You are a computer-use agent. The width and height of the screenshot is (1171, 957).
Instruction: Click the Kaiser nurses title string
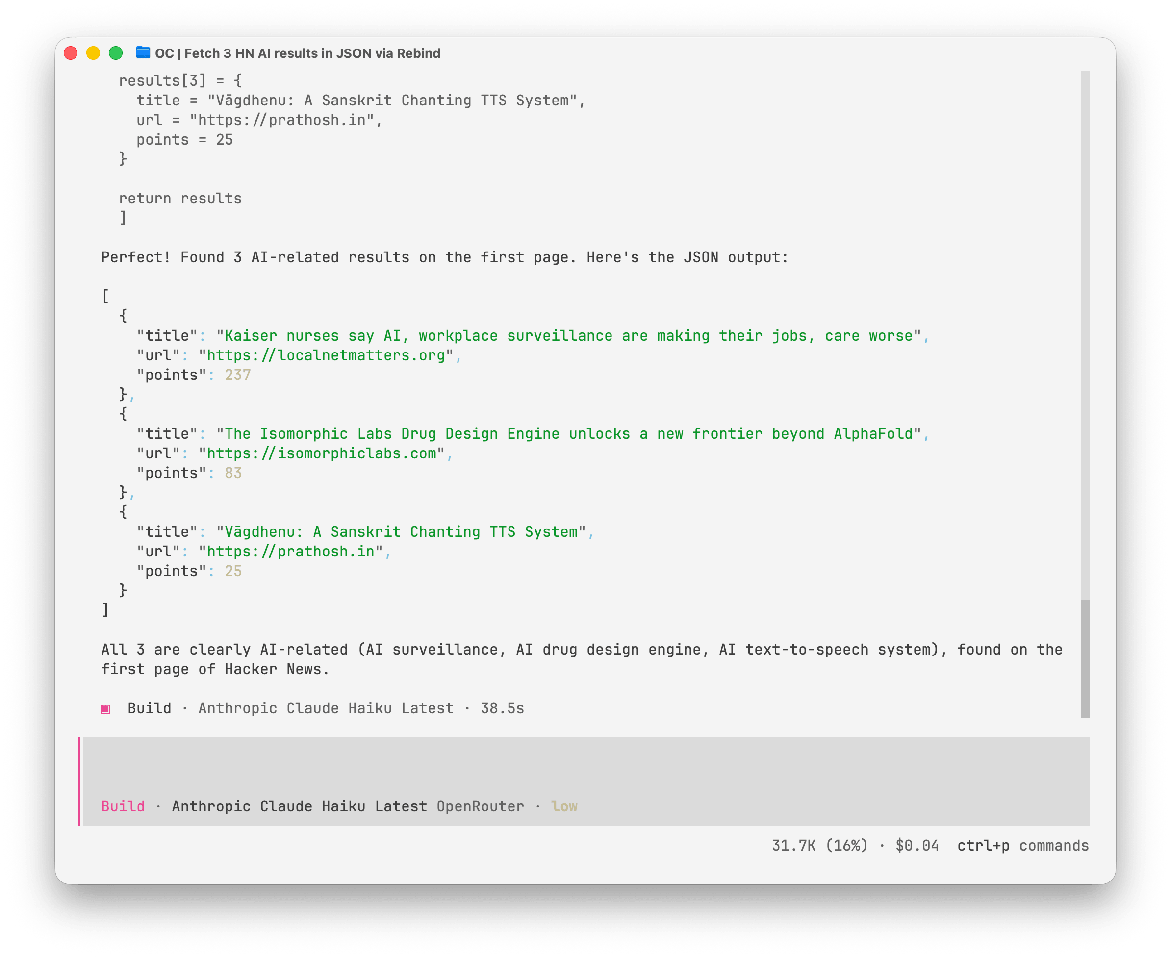coord(568,336)
